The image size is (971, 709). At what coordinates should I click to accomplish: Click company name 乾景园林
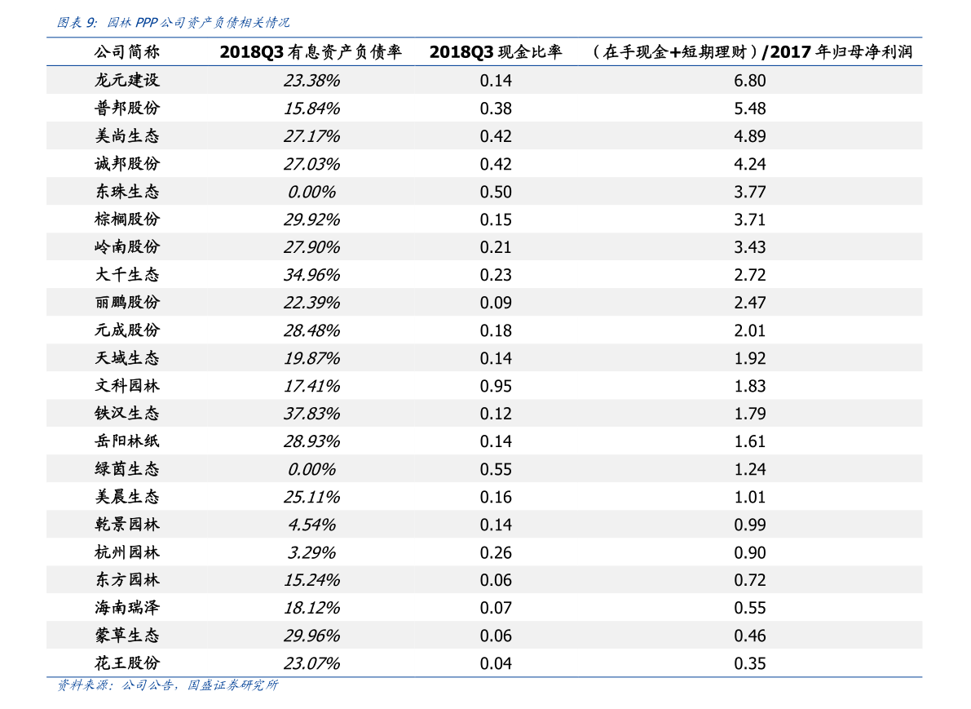pos(127,525)
